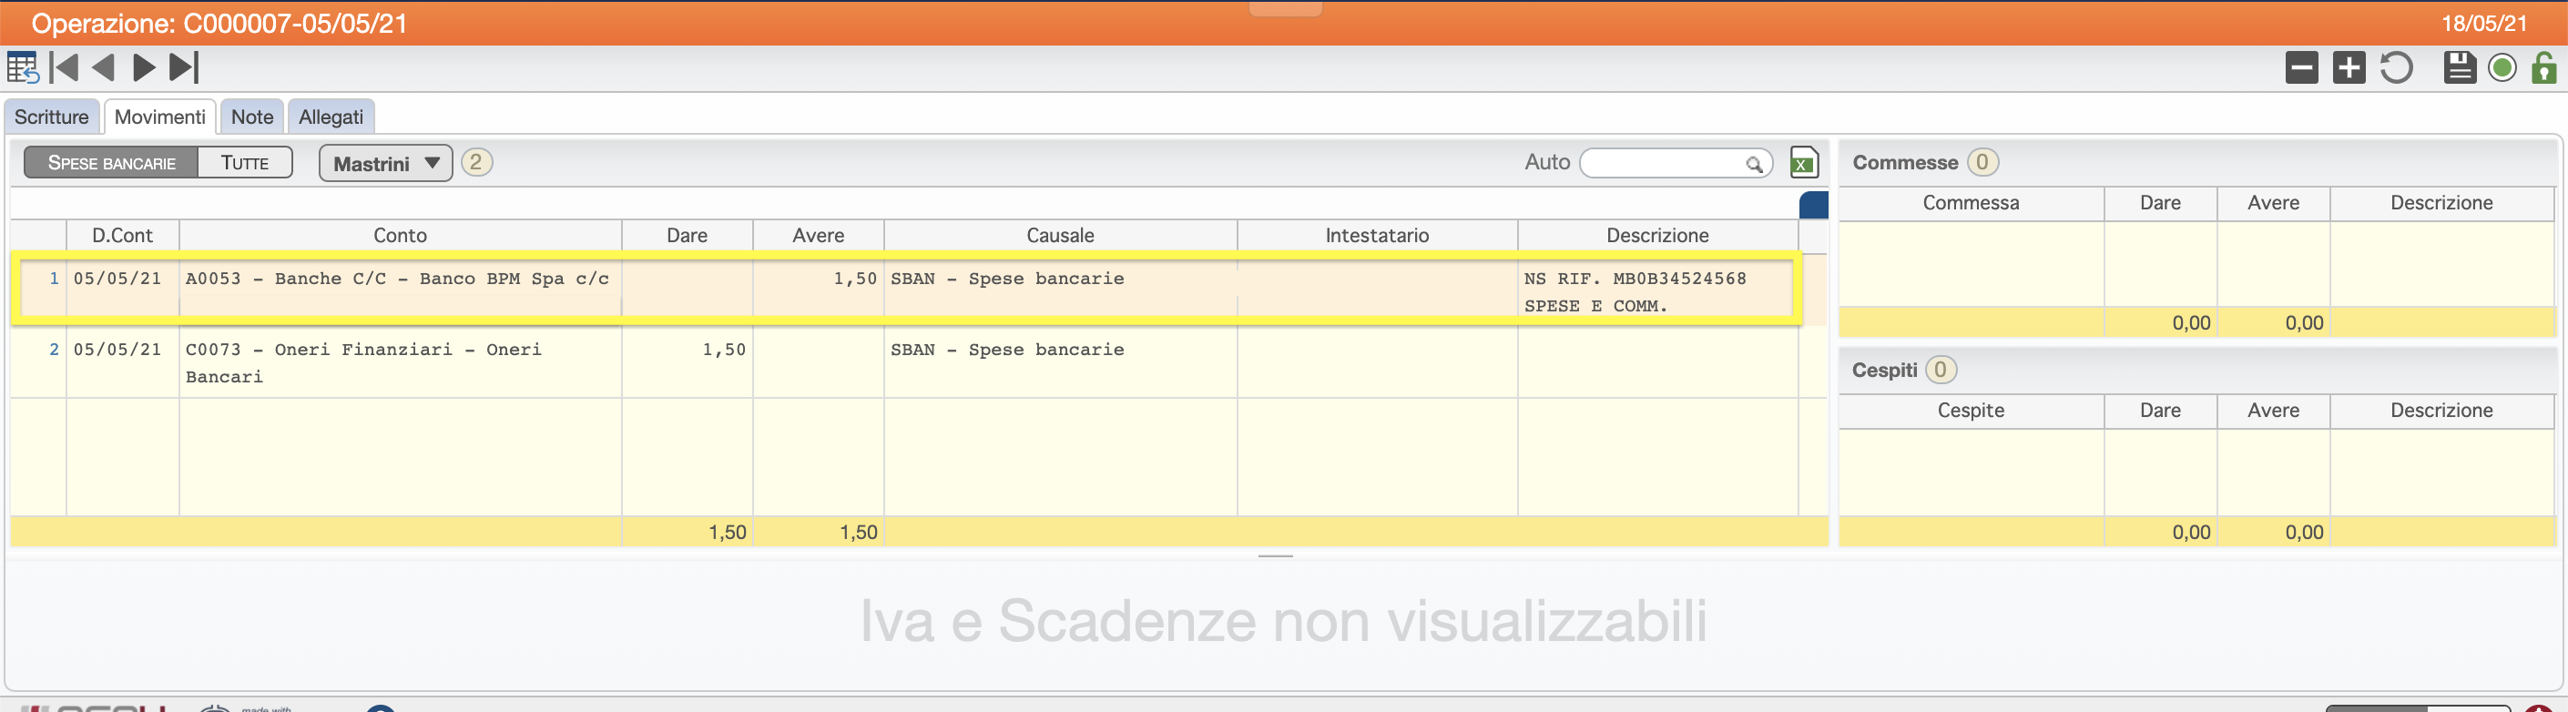Open the Note tab

pyautogui.click(x=252, y=117)
